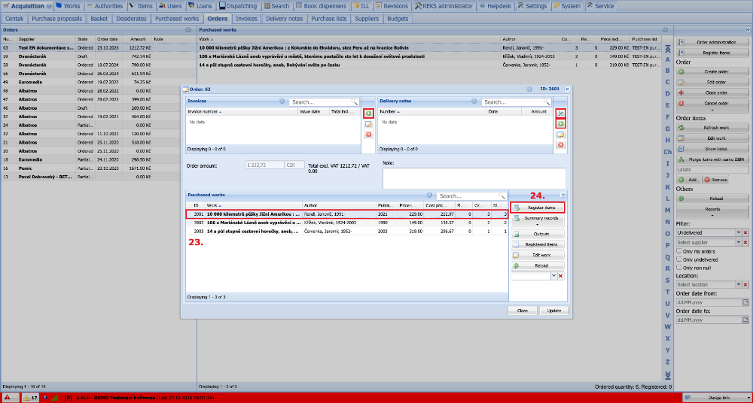This screenshot has width=753, height=403.
Task: Open the Helpdesk module tab
Action: [x=496, y=6]
